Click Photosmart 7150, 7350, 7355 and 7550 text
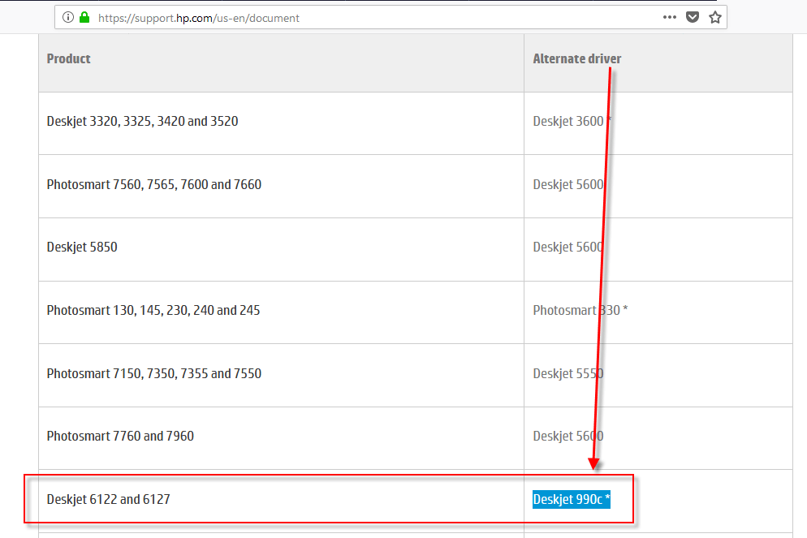 click(x=153, y=374)
